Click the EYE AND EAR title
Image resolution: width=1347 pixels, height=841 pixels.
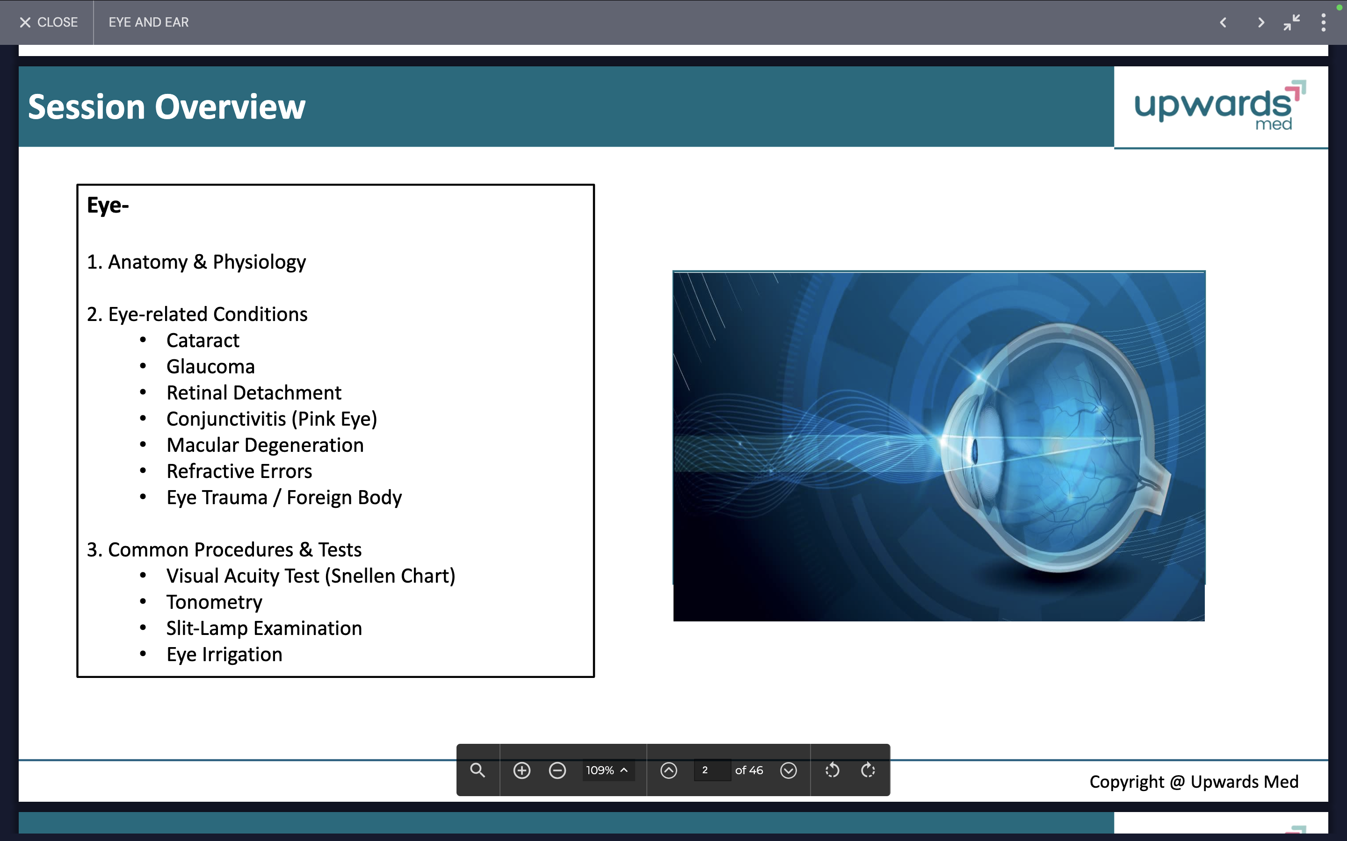149,22
